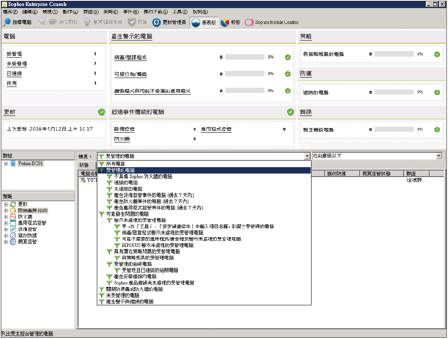
Task: Click the green check in the 更新 header
Action: pyautogui.click(x=102, y=112)
